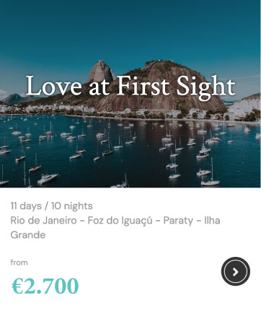Click the word 'Grande' in the itinerary
Screen dimensions: 261x311
coord(28,235)
